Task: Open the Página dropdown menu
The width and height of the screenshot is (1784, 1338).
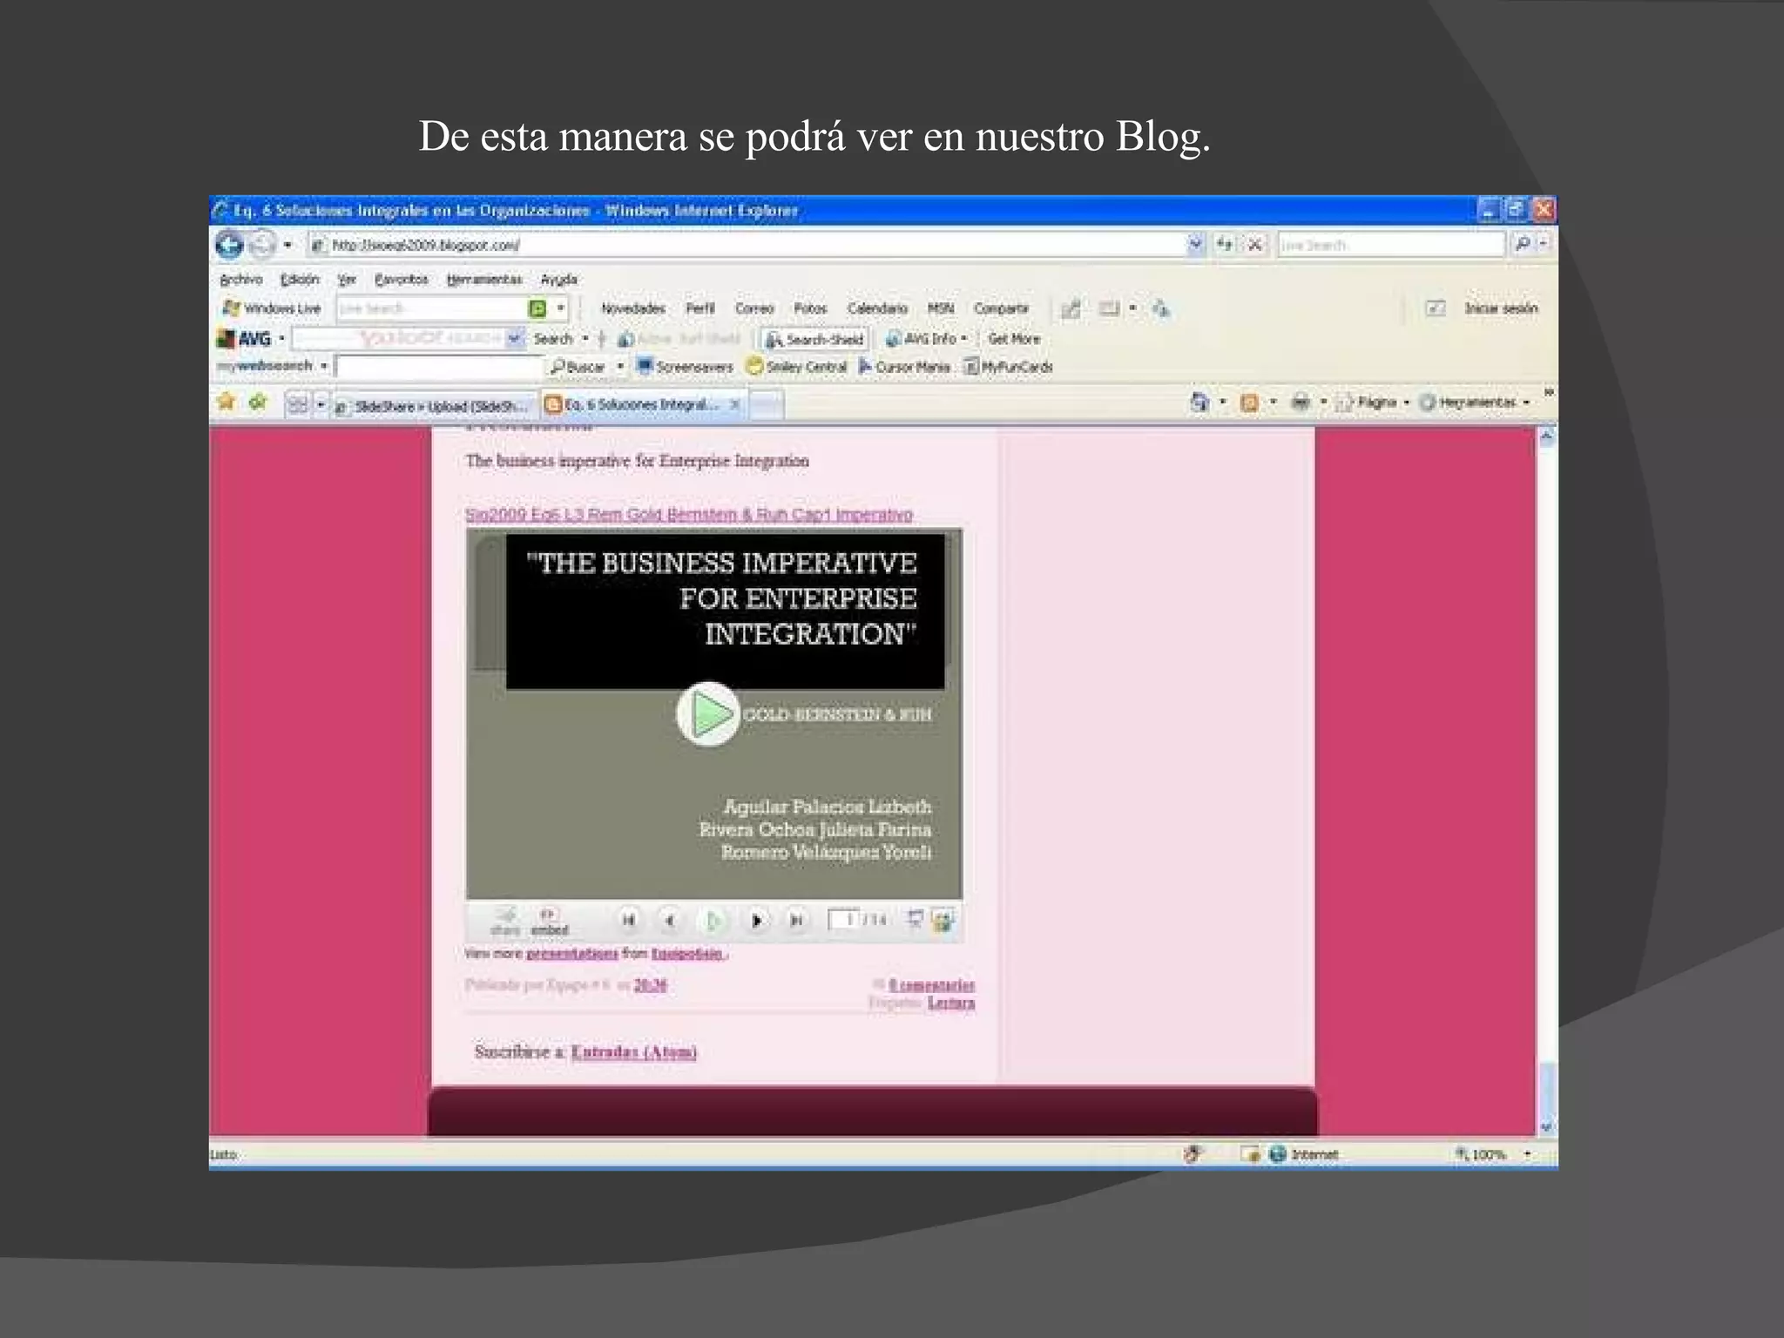Action: pyautogui.click(x=1374, y=402)
